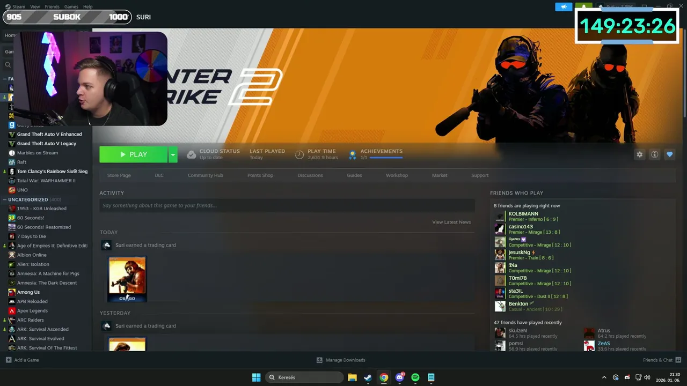The image size is (687, 386).
Task: Open the Steam announcements megaphone icon
Action: [x=564, y=7]
